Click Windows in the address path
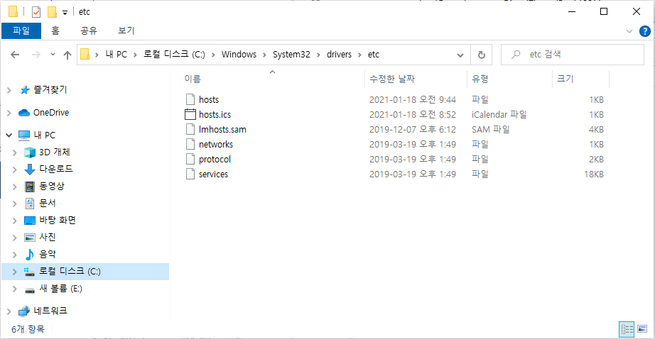This screenshot has height=339, width=655. (x=239, y=55)
